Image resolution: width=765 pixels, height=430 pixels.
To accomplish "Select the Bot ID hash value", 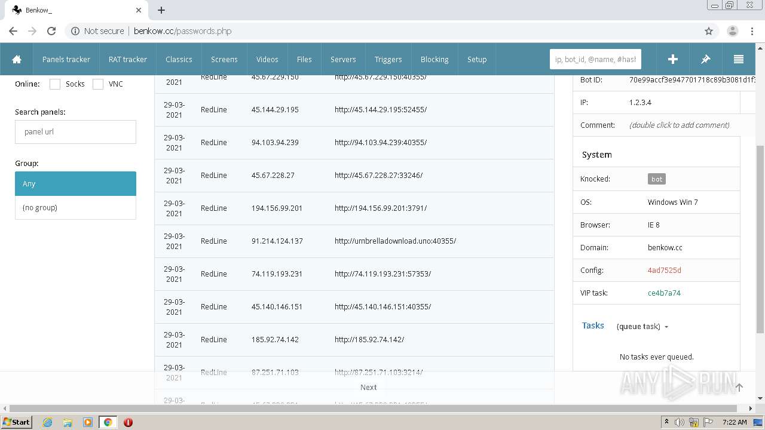I will [x=692, y=79].
